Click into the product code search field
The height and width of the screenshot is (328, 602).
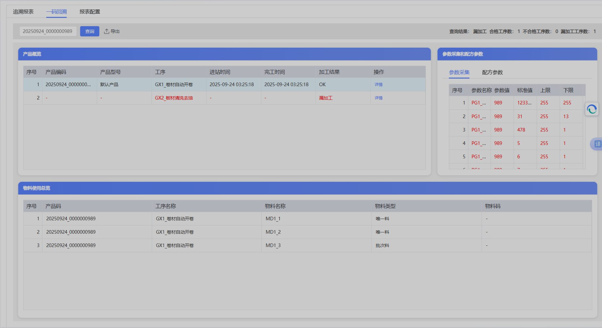(x=48, y=31)
